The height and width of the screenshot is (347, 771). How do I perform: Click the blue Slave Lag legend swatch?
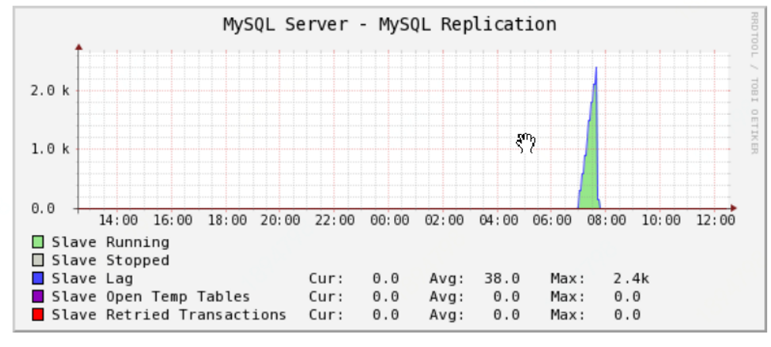(38, 278)
